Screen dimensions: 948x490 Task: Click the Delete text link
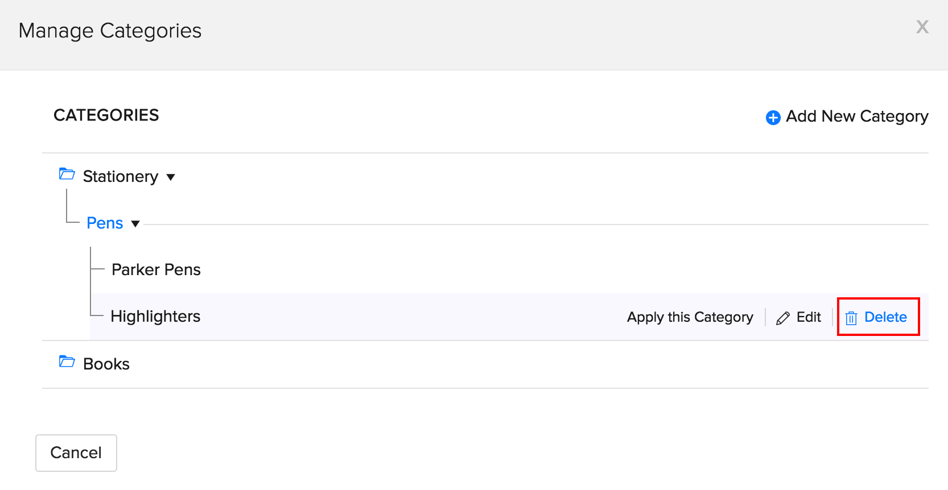[885, 317]
